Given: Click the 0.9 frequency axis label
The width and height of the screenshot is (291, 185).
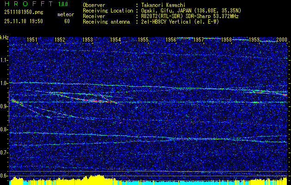Looking at the screenshot, I should point(4,106).
